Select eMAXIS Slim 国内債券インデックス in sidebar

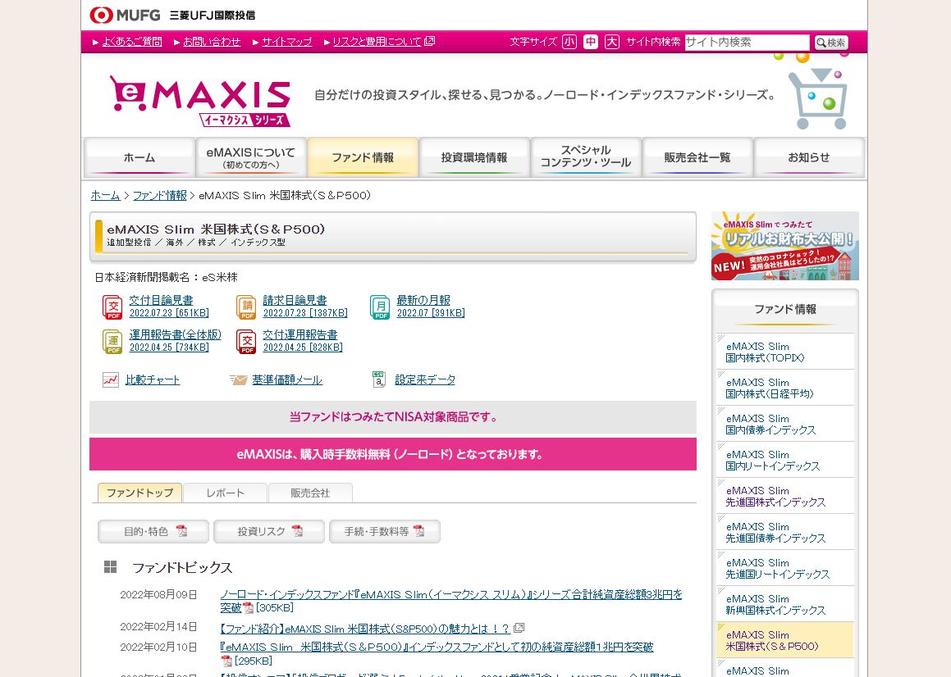coord(784,425)
